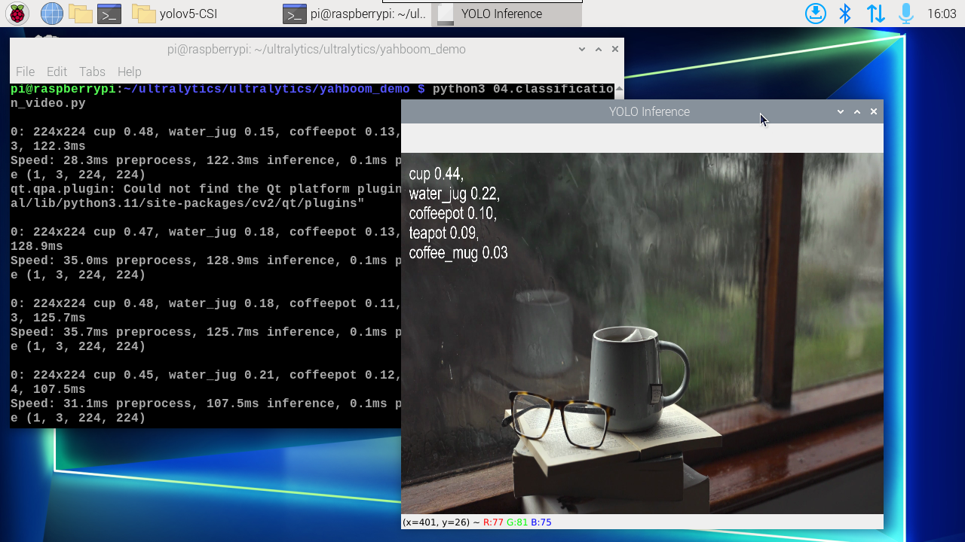The width and height of the screenshot is (965, 542).
Task: Open the Bluetooth tray menu
Action: 845,14
